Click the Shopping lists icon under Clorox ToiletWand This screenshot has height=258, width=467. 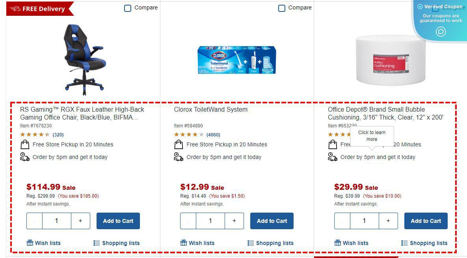(251, 243)
